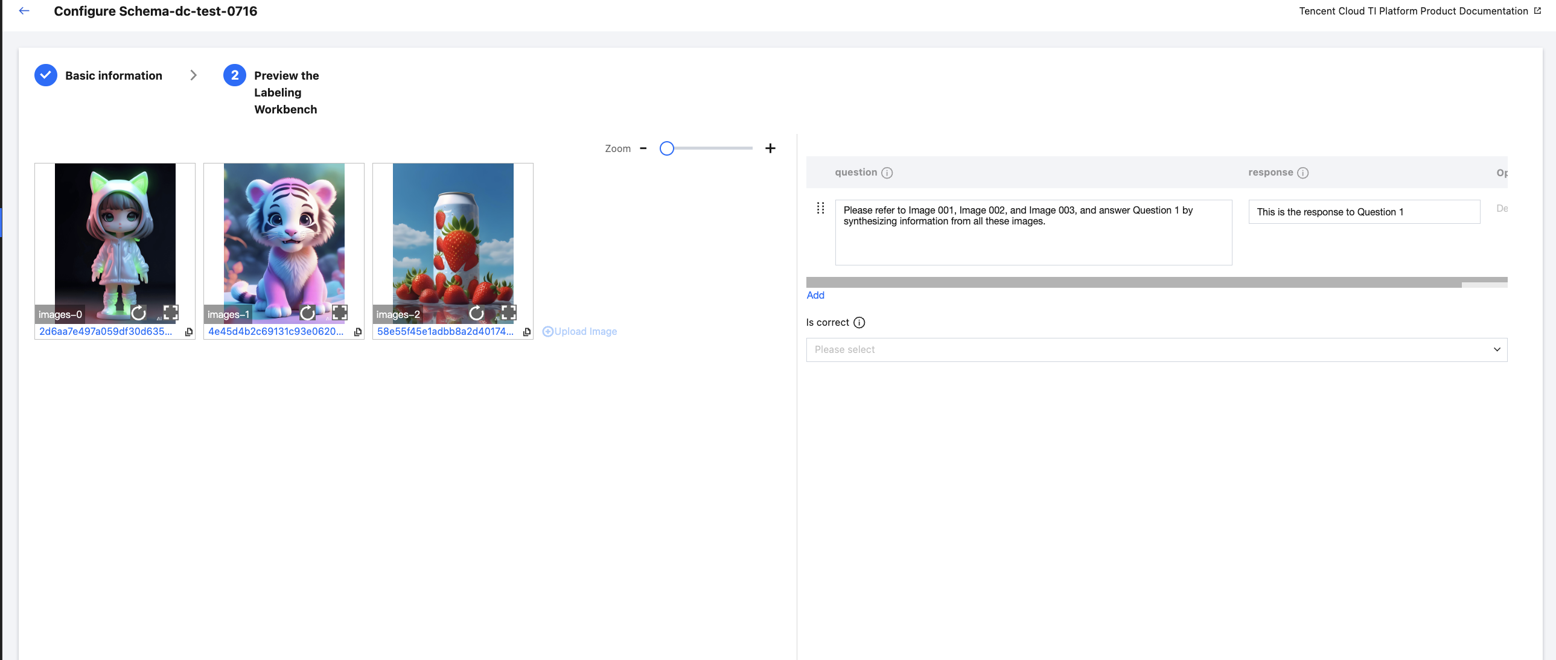Rotate the images-2 strawberry image
Viewport: 1556px width, 660px height.
point(477,313)
